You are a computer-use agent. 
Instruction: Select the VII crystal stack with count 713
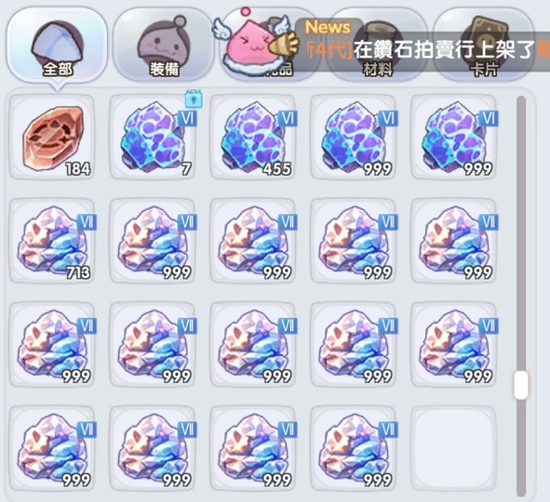[52, 241]
